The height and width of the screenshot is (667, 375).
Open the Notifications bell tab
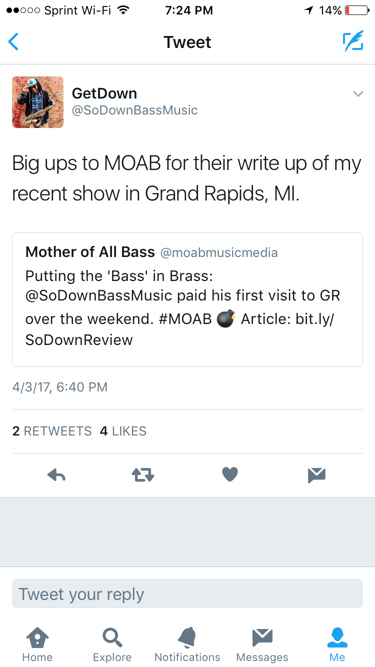[187, 645]
